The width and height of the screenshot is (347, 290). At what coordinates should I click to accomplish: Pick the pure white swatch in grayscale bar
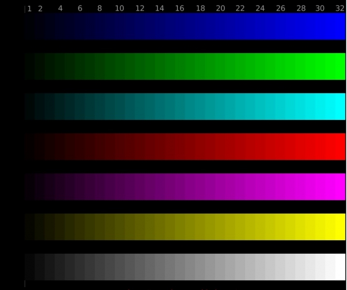(340, 267)
